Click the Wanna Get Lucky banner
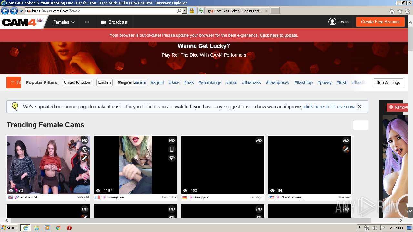 point(204,58)
